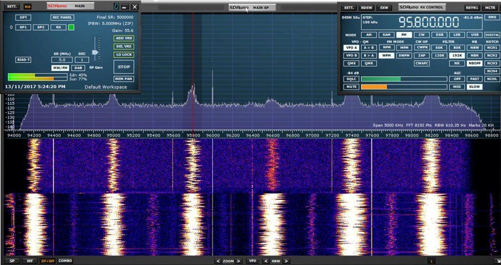The image size is (501, 265).
Task: Click the RBW decrease left arrow
Action: (266, 261)
